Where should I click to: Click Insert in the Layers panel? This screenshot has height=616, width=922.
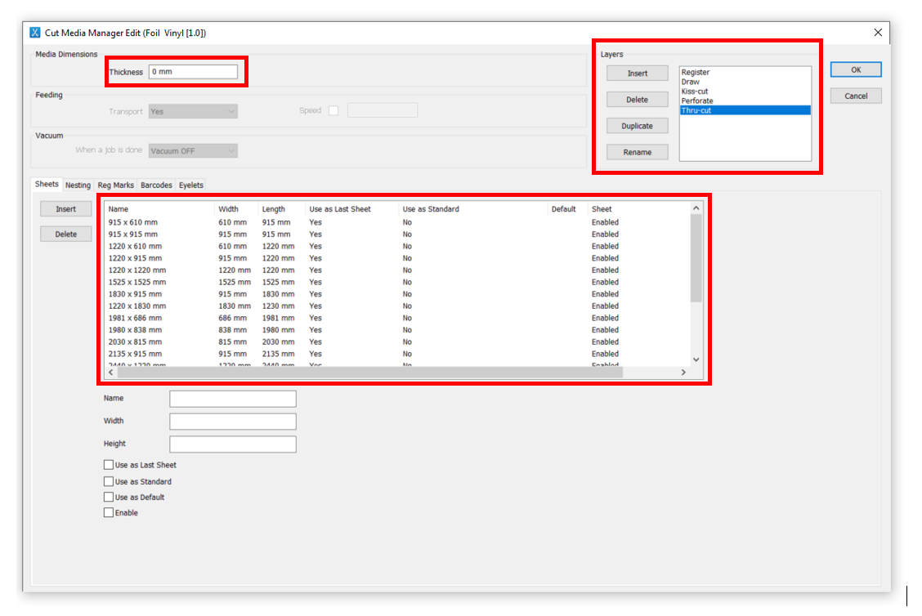638,74
